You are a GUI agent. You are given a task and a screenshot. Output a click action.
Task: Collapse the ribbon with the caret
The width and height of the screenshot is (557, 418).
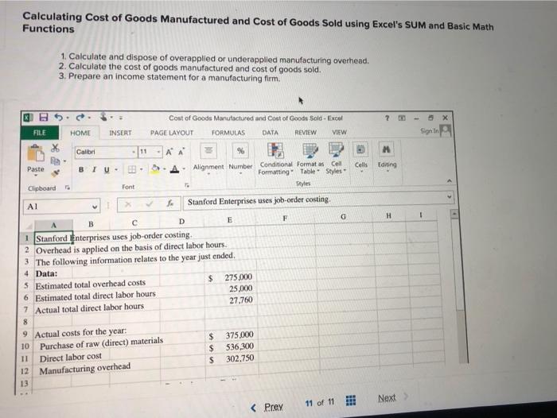tap(449, 181)
